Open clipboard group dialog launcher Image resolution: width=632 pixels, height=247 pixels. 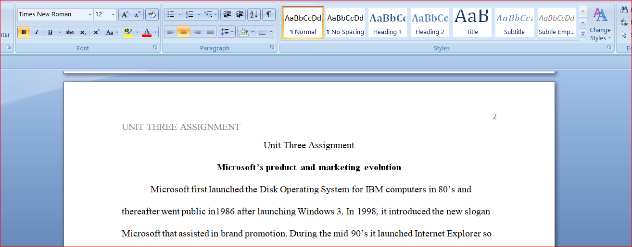click(9, 47)
